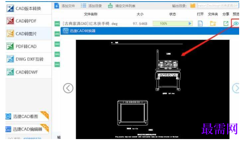Click the CAD转DWF sidebar icon
This screenshot has width=245, height=141.
point(10,72)
